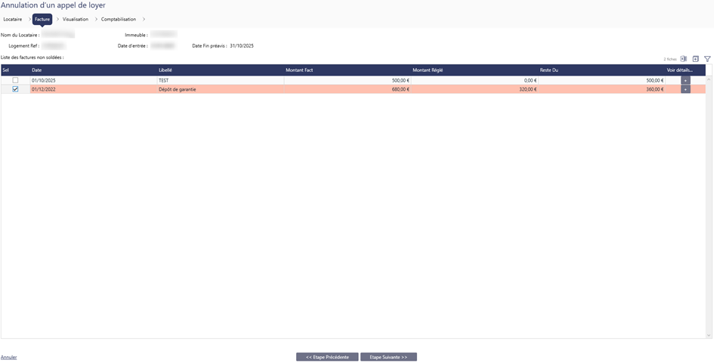Show details for the Dépôt de garantie invoice
This screenshot has width=714, height=363.
pos(685,88)
